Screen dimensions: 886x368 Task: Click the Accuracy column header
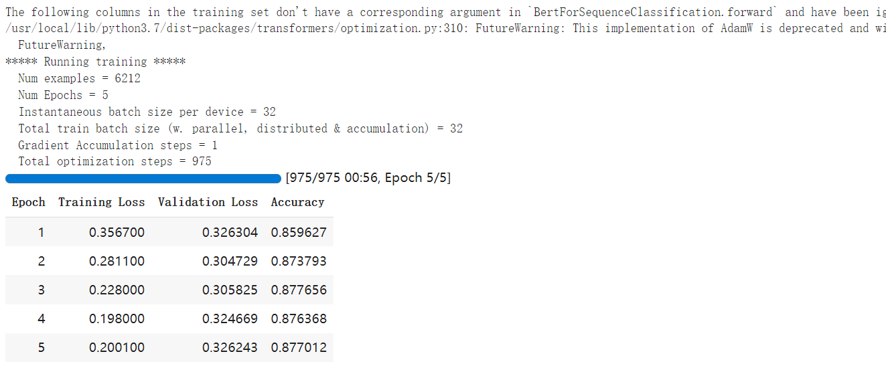coord(297,202)
